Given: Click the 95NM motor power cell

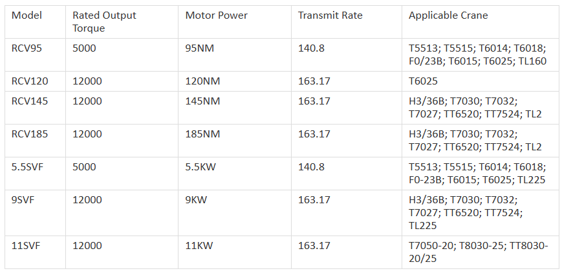Looking at the screenshot, I should 235,55.
